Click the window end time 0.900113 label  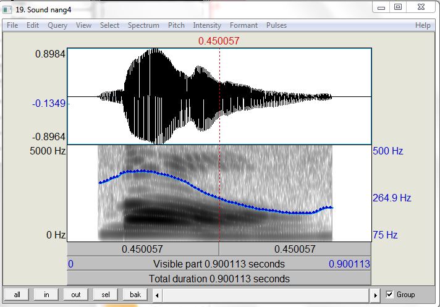(x=349, y=264)
